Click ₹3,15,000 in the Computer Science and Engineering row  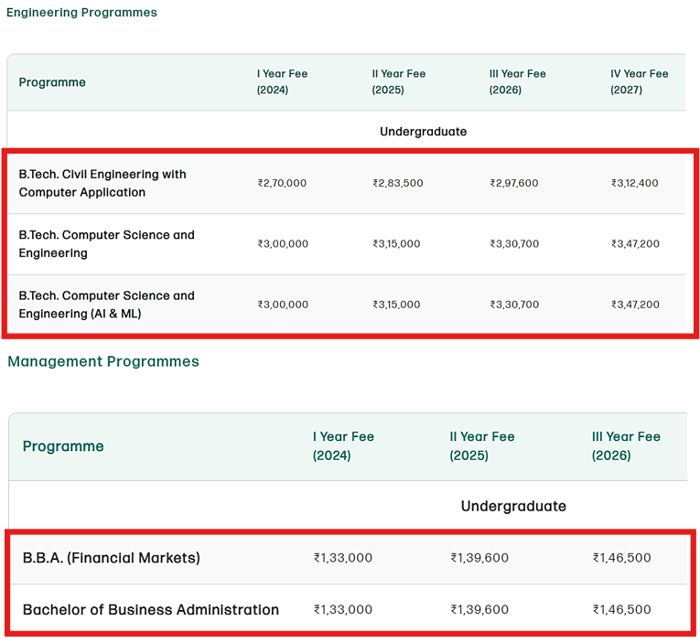pyautogui.click(x=396, y=243)
